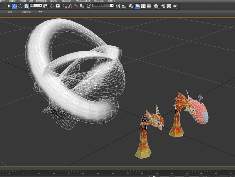
Task: Select the Scale transform tool
Action: coord(26,6)
